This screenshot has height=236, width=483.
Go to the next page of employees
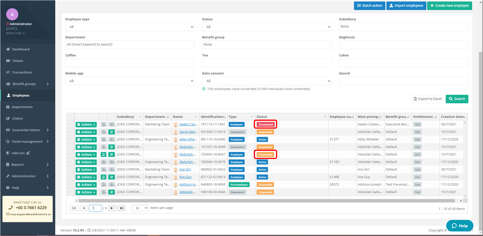tap(112, 208)
